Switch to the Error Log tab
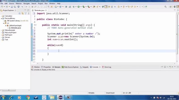The width and height of the screenshot is (179, 100). pos(107,67)
